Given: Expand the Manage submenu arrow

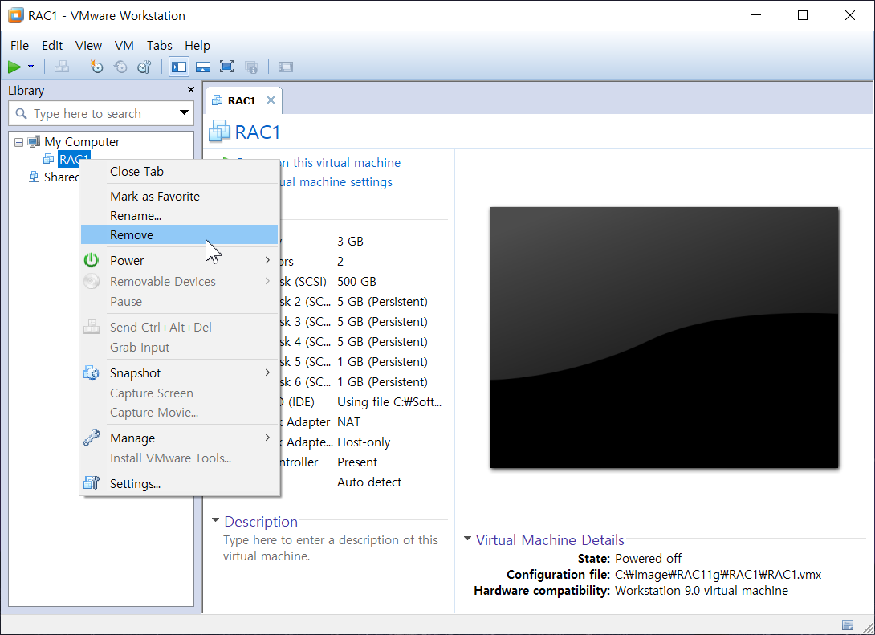Looking at the screenshot, I should pyautogui.click(x=267, y=438).
